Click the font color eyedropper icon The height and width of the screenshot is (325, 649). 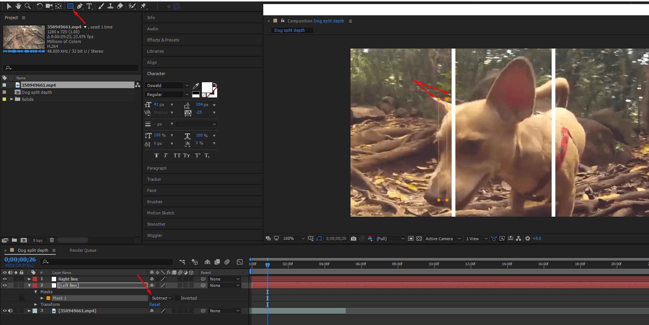195,86
